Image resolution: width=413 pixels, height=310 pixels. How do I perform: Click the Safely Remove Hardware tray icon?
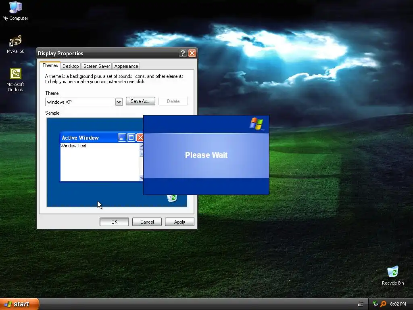pos(375,304)
